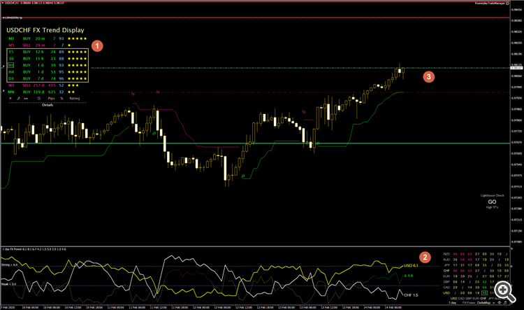This screenshot has width=524, height=310.
Task: Click the red horizontal take-profit line near top
Action: (255, 17)
